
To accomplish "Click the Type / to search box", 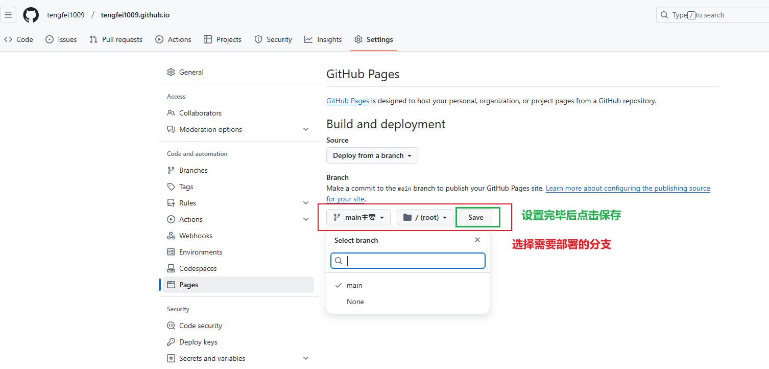I will tap(712, 15).
